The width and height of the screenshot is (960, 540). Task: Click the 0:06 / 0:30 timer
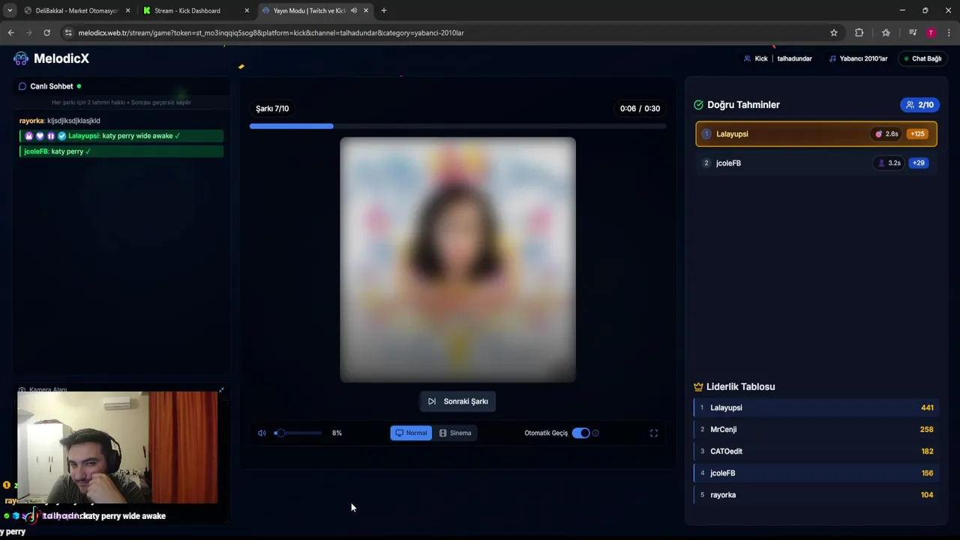(x=640, y=109)
